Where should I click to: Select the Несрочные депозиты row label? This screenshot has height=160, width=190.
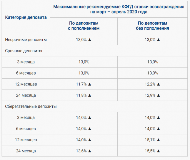(26, 40)
